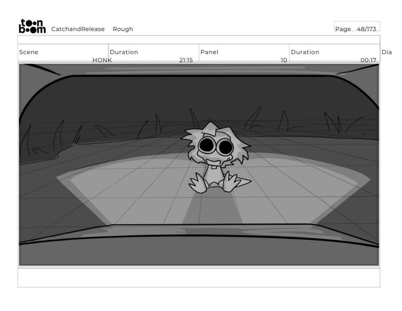Click the Toon Boom logo

[x=32, y=26]
